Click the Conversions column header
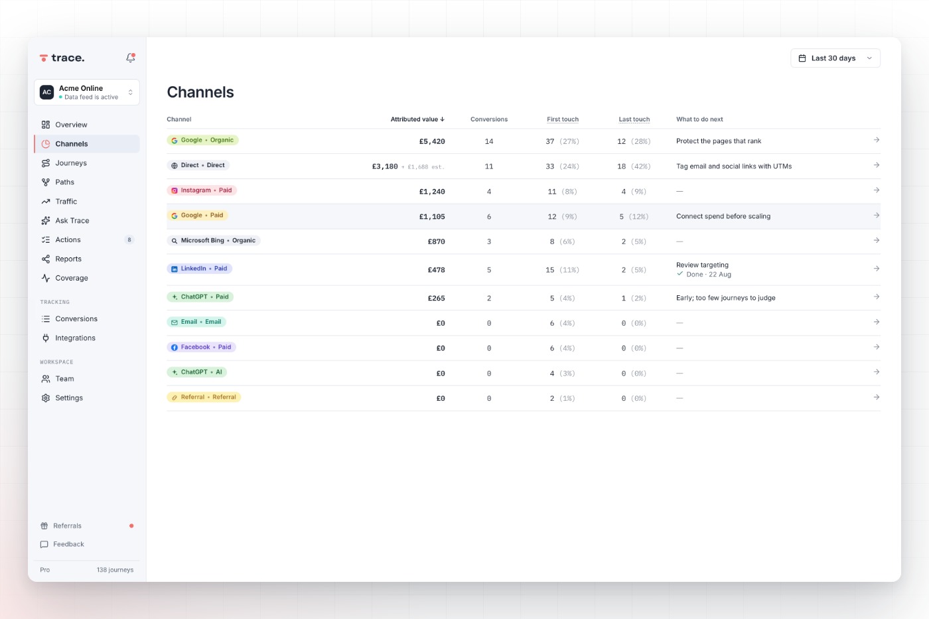 click(489, 119)
